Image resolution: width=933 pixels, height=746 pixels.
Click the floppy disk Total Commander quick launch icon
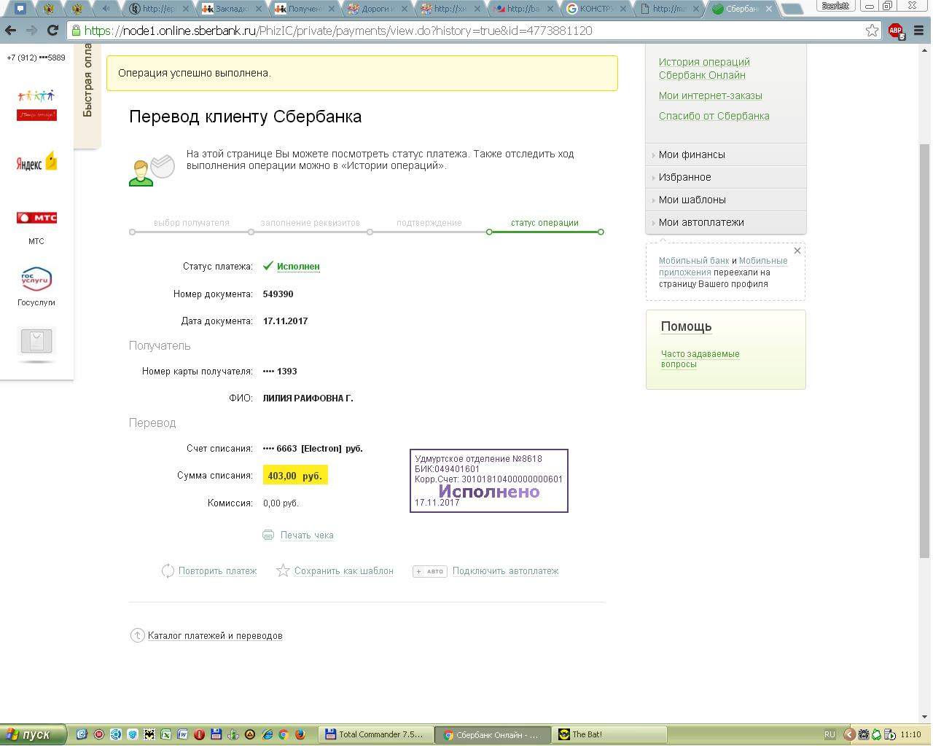coord(216,734)
